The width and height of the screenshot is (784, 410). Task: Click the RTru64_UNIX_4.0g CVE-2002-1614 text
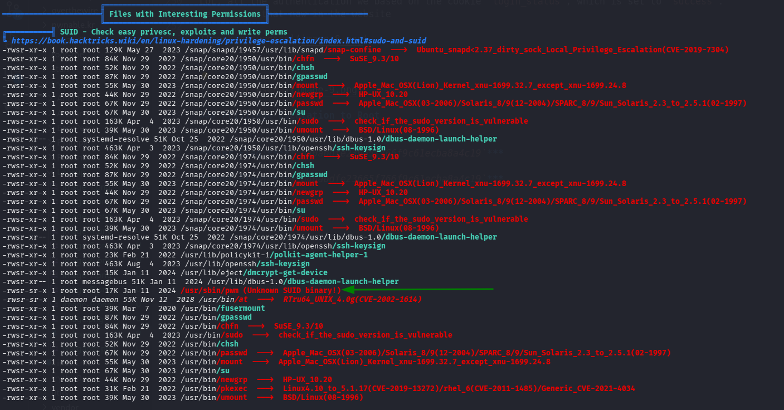352,299
